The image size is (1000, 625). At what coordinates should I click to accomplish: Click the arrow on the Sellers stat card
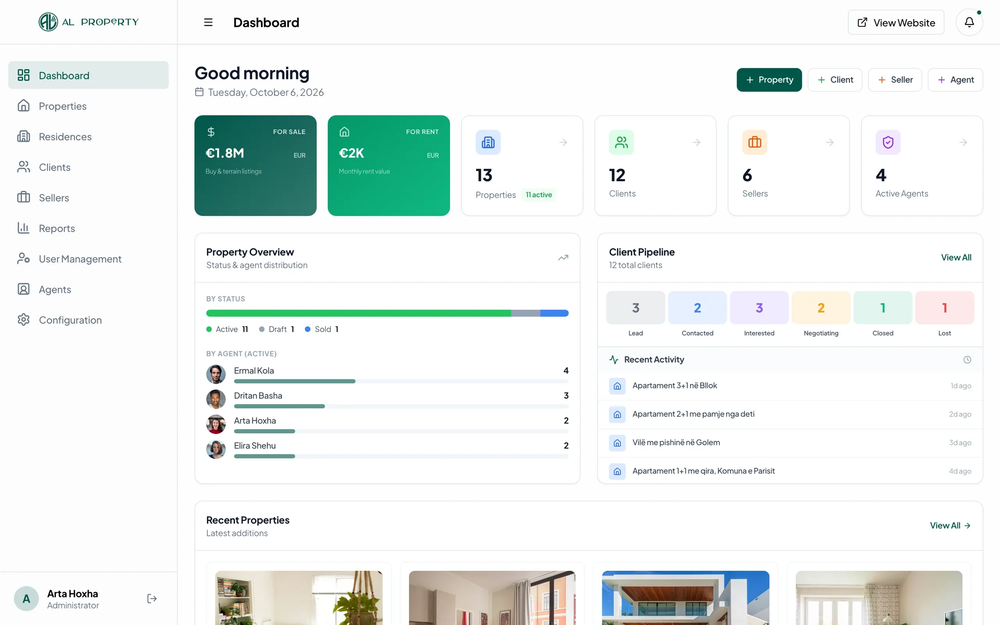pyautogui.click(x=830, y=142)
